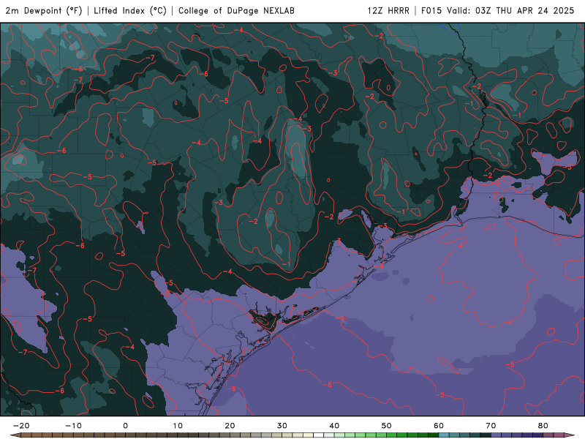Click the "10" color bar label
The image size is (585, 439).
pyautogui.click(x=178, y=426)
